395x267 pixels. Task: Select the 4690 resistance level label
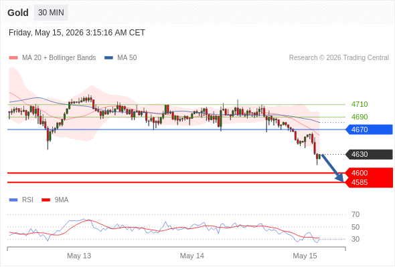pos(360,117)
